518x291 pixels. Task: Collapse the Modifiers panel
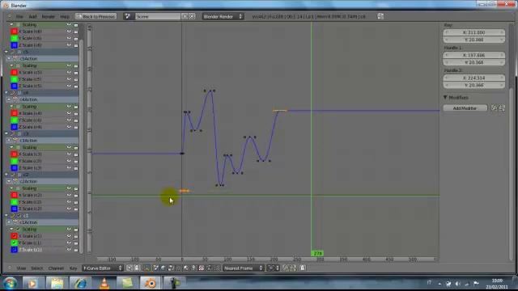(445, 97)
